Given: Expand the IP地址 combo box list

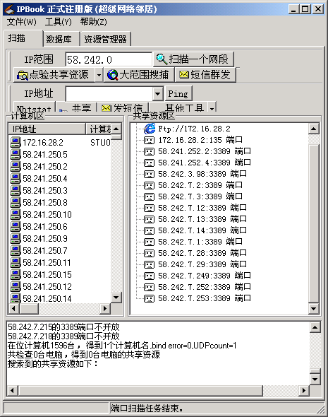Looking at the screenshot, I should pos(157,93).
